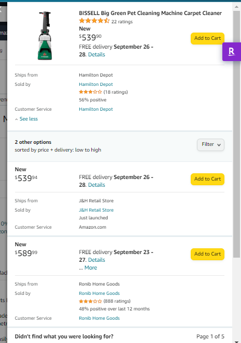Image resolution: width=241 pixels, height=343 pixels.
Task: Add the $539.94 offer to cart
Action: [x=207, y=179]
